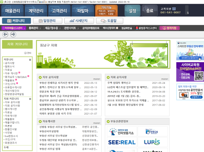This screenshot has width=204, height=152.
Task: Collapse the 지회 커뮤니티 sidebar section
Action: click(x=30, y=99)
